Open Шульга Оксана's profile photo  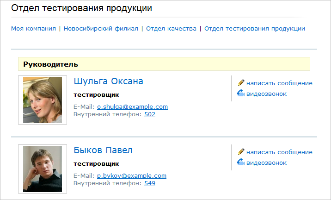[x=43, y=100]
